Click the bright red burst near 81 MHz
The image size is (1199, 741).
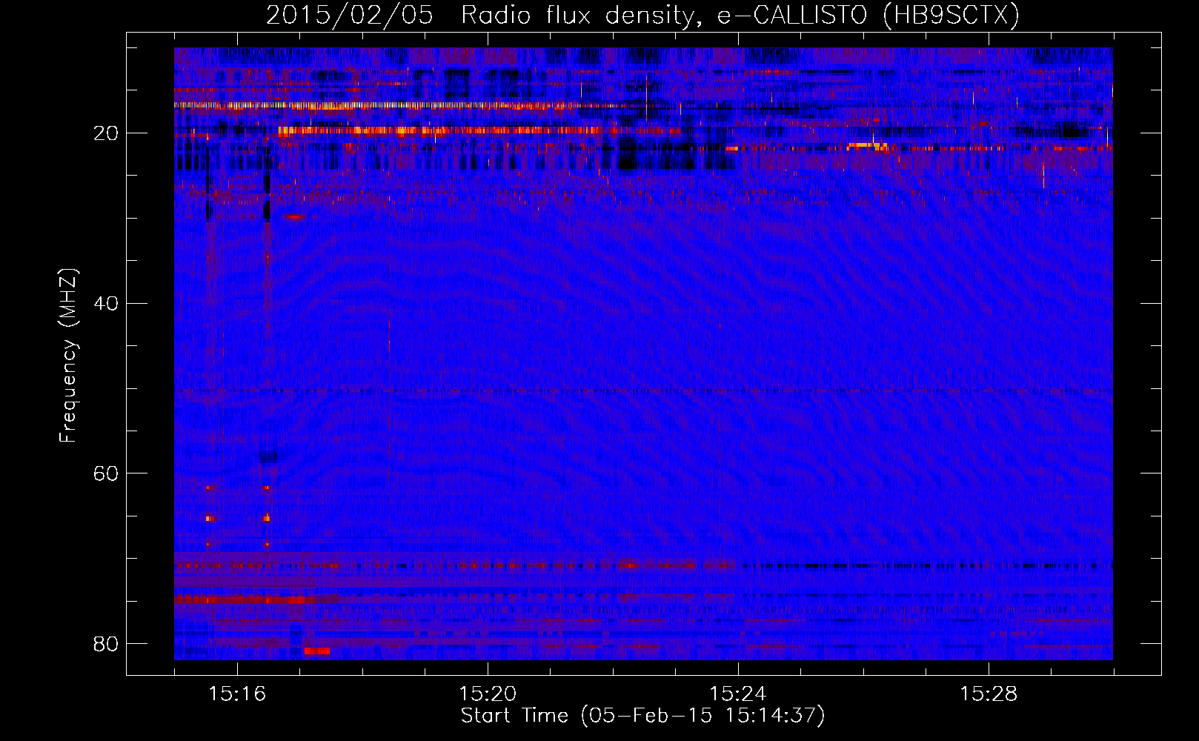click(317, 651)
